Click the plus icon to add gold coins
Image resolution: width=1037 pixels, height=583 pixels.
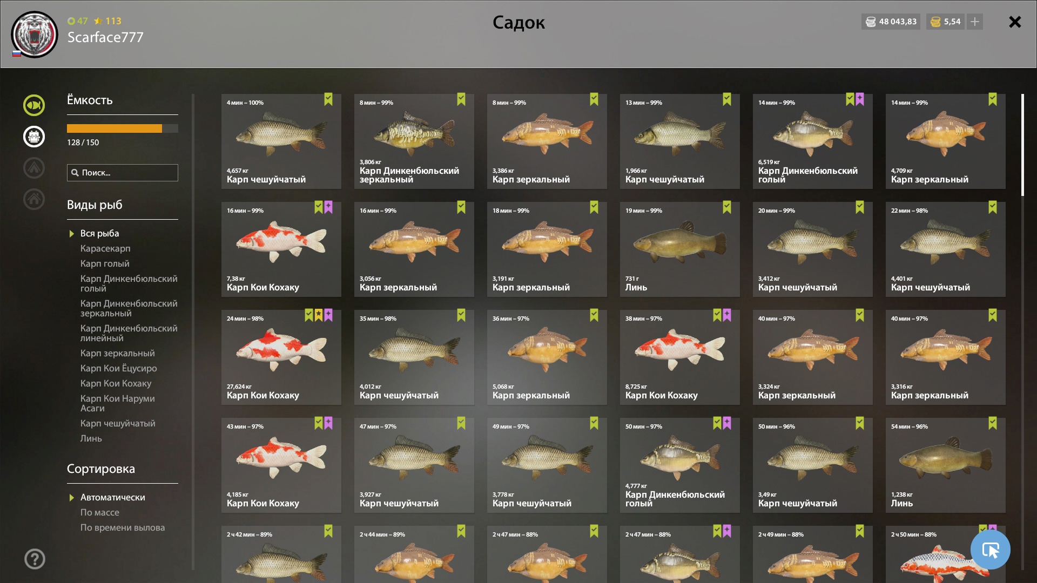click(975, 22)
